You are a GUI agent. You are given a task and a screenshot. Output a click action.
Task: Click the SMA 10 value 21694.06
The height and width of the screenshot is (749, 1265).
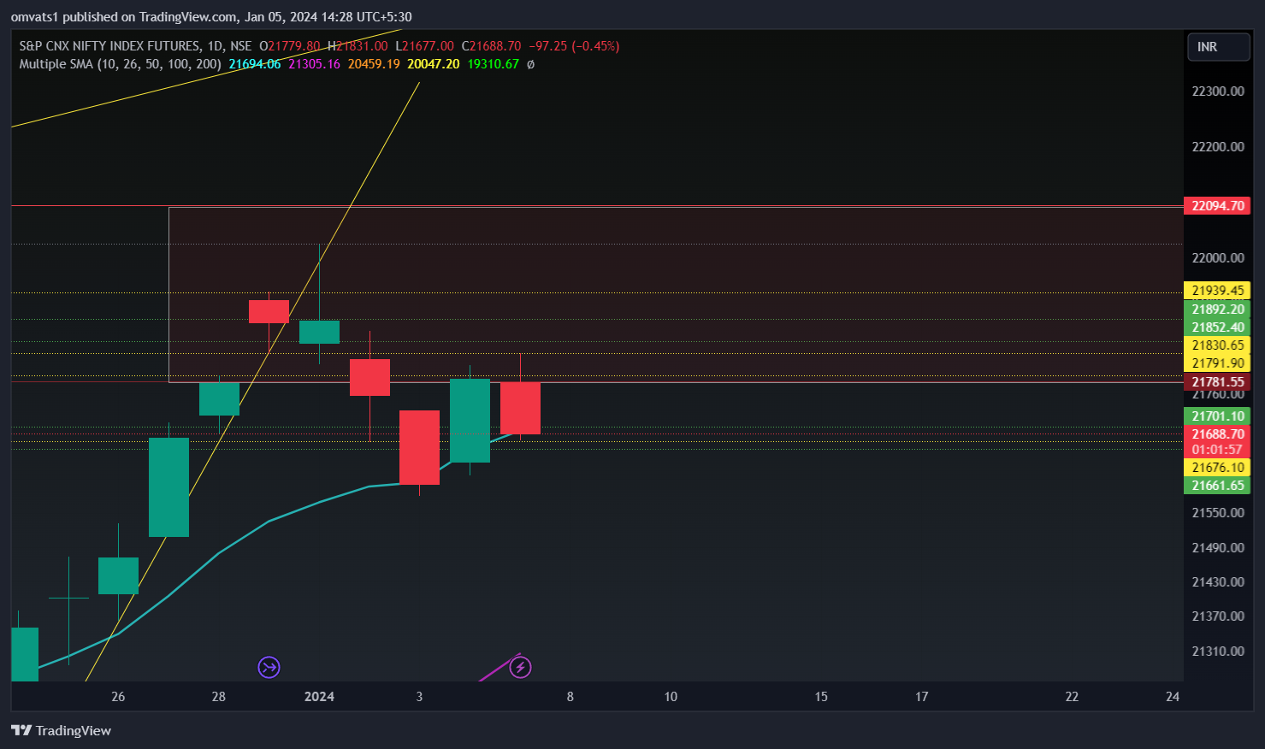point(255,64)
